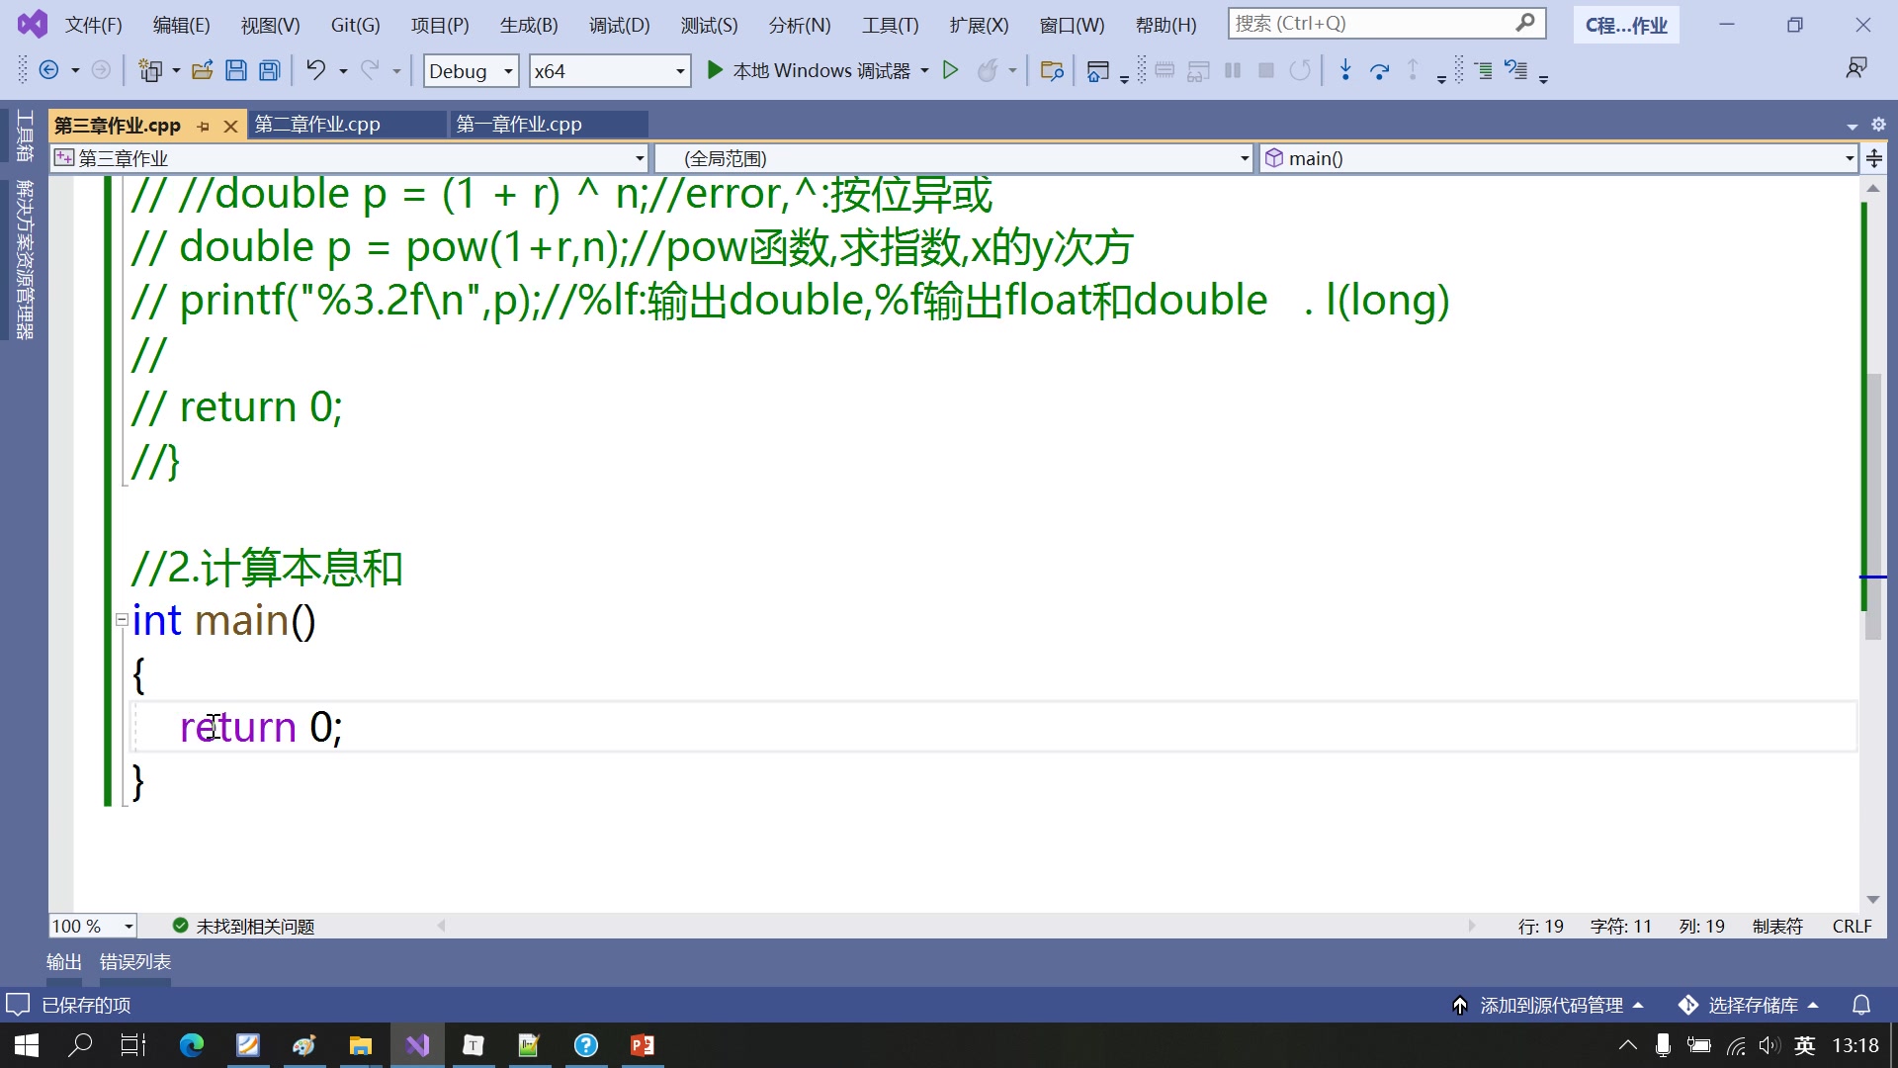
Task: Click the indent-lines toolbar icon
Action: 1483,70
